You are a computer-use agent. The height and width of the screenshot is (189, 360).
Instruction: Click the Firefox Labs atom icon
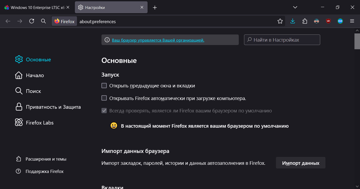(19, 122)
